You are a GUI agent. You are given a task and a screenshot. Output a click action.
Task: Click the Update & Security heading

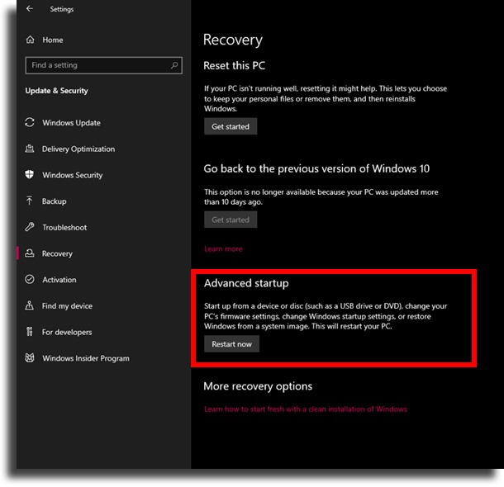pos(56,91)
